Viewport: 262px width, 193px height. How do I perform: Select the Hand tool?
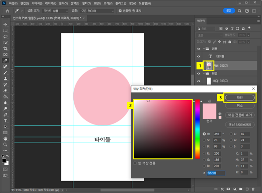[5, 138]
